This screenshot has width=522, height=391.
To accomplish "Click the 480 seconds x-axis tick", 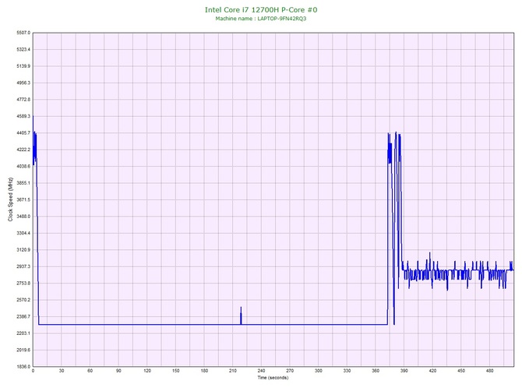I will [x=490, y=371].
